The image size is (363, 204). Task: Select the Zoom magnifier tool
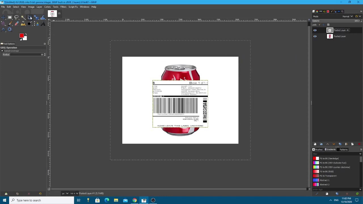click(x=10, y=30)
